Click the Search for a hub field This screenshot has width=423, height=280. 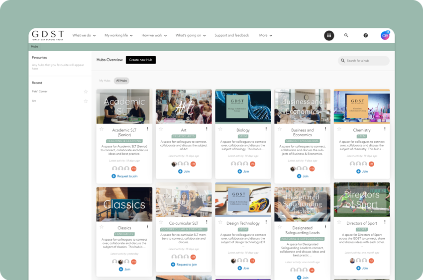click(366, 61)
